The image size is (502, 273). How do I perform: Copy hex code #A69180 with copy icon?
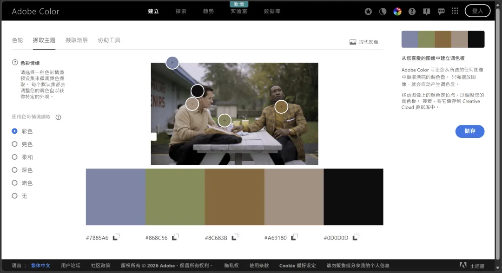294,237
